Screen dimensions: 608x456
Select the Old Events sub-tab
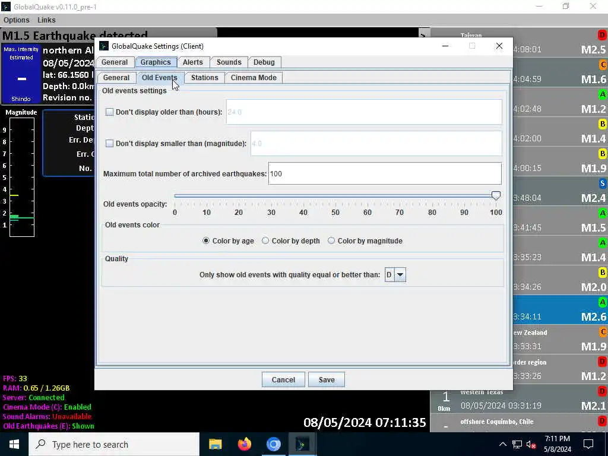pos(159,78)
